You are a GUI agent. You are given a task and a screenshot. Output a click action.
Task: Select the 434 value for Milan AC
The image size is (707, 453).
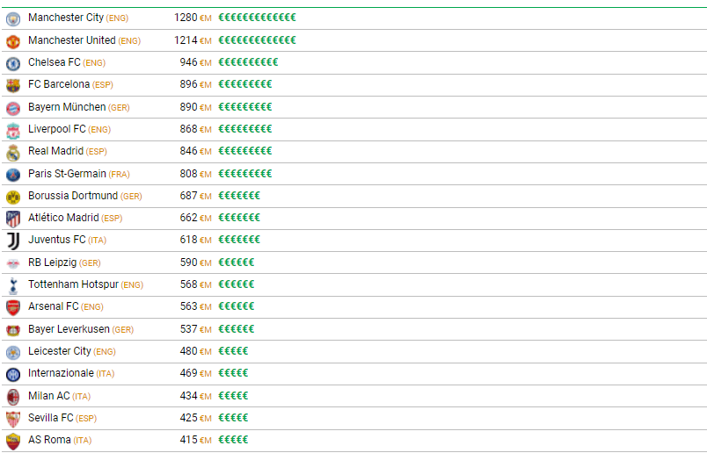click(x=188, y=395)
